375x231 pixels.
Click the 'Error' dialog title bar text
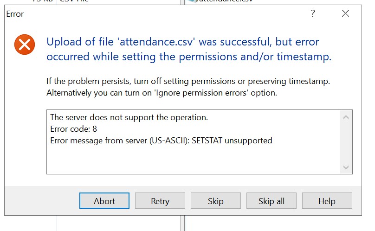coord(15,14)
